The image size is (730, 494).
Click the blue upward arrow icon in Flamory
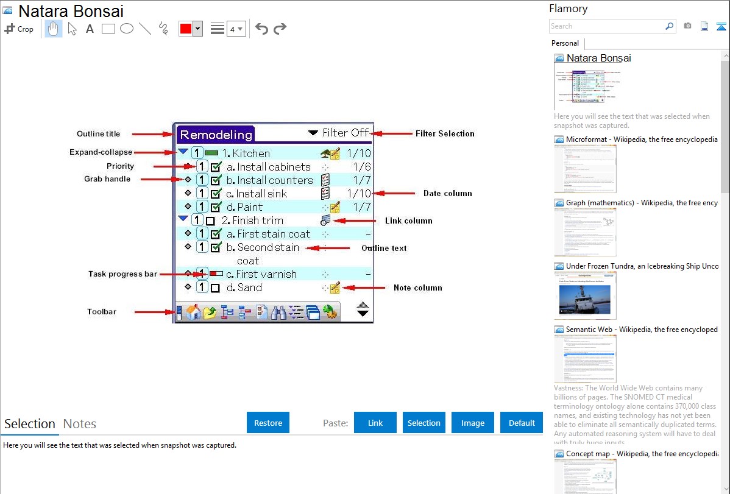pos(721,26)
